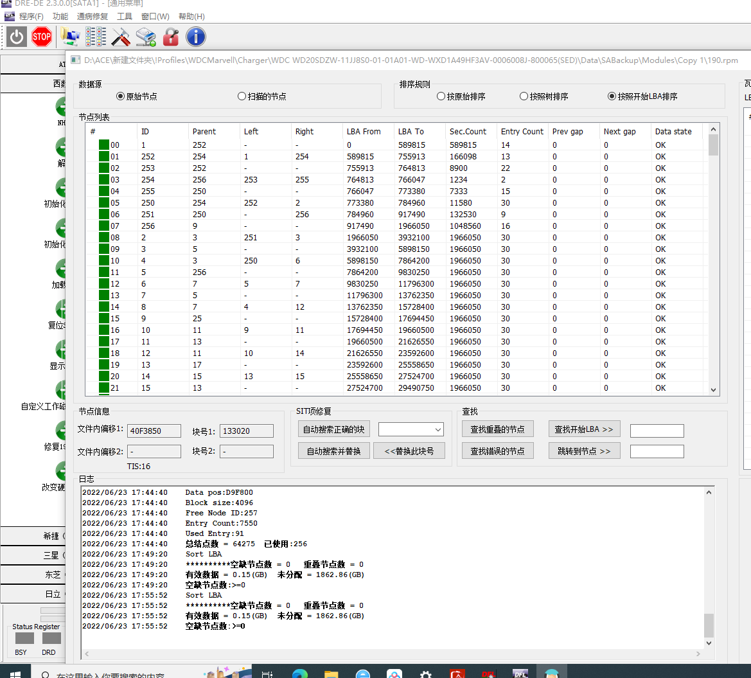Choose 按原始排序 sorting rule
Screen dimensions: 751x678
pos(461,96)
